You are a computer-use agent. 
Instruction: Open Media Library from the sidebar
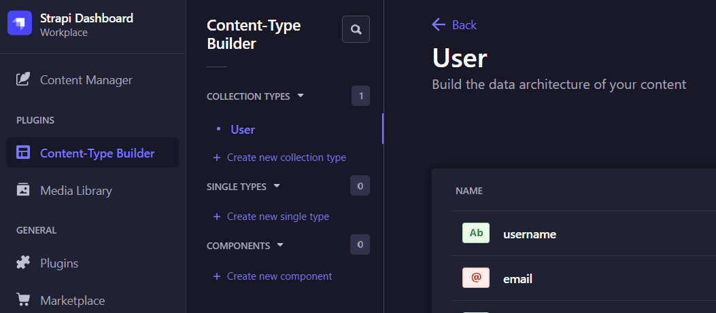(75, 191)
